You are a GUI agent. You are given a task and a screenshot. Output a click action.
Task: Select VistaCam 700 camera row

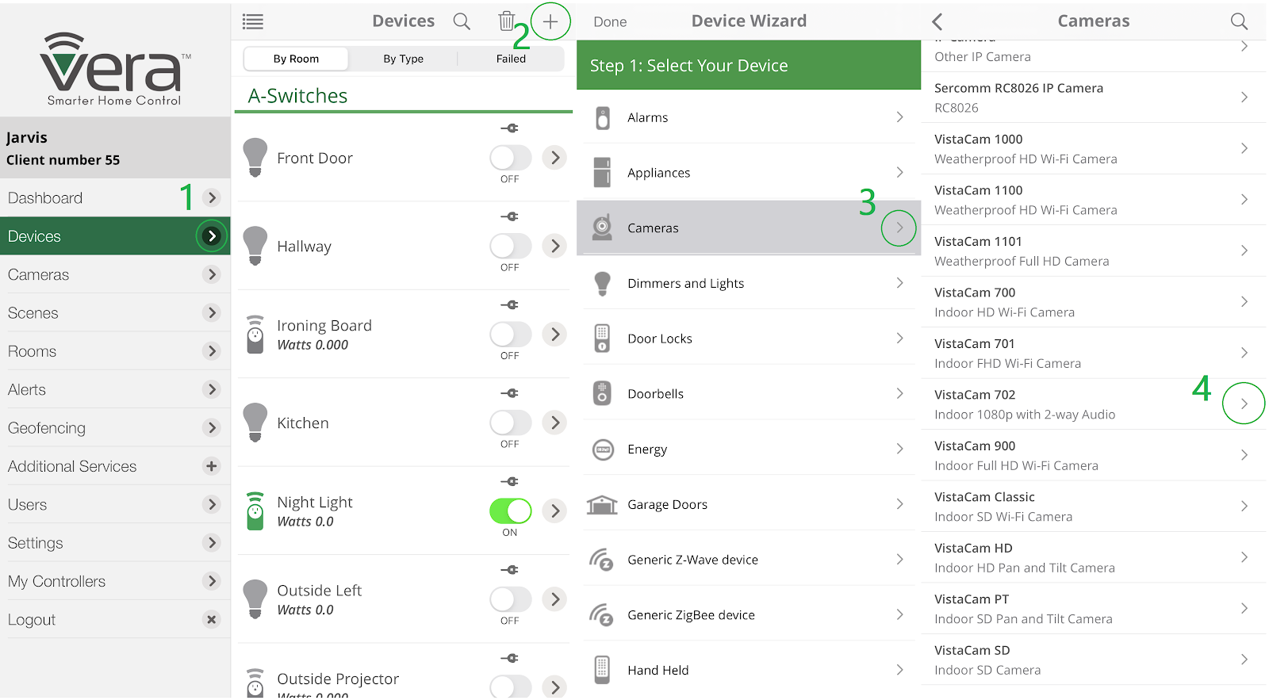coord(1093,302)
